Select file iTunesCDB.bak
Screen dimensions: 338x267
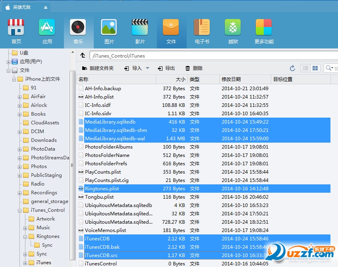[x=203, y=247]
